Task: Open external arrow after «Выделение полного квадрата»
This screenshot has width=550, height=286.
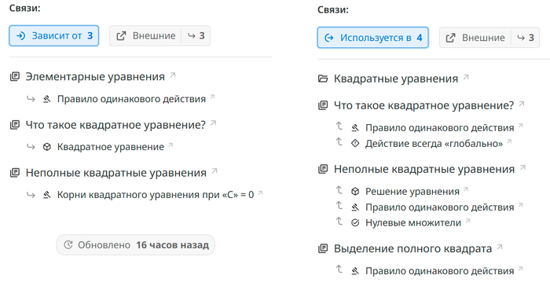Action: pyautogui.click(x=500, y=247)
